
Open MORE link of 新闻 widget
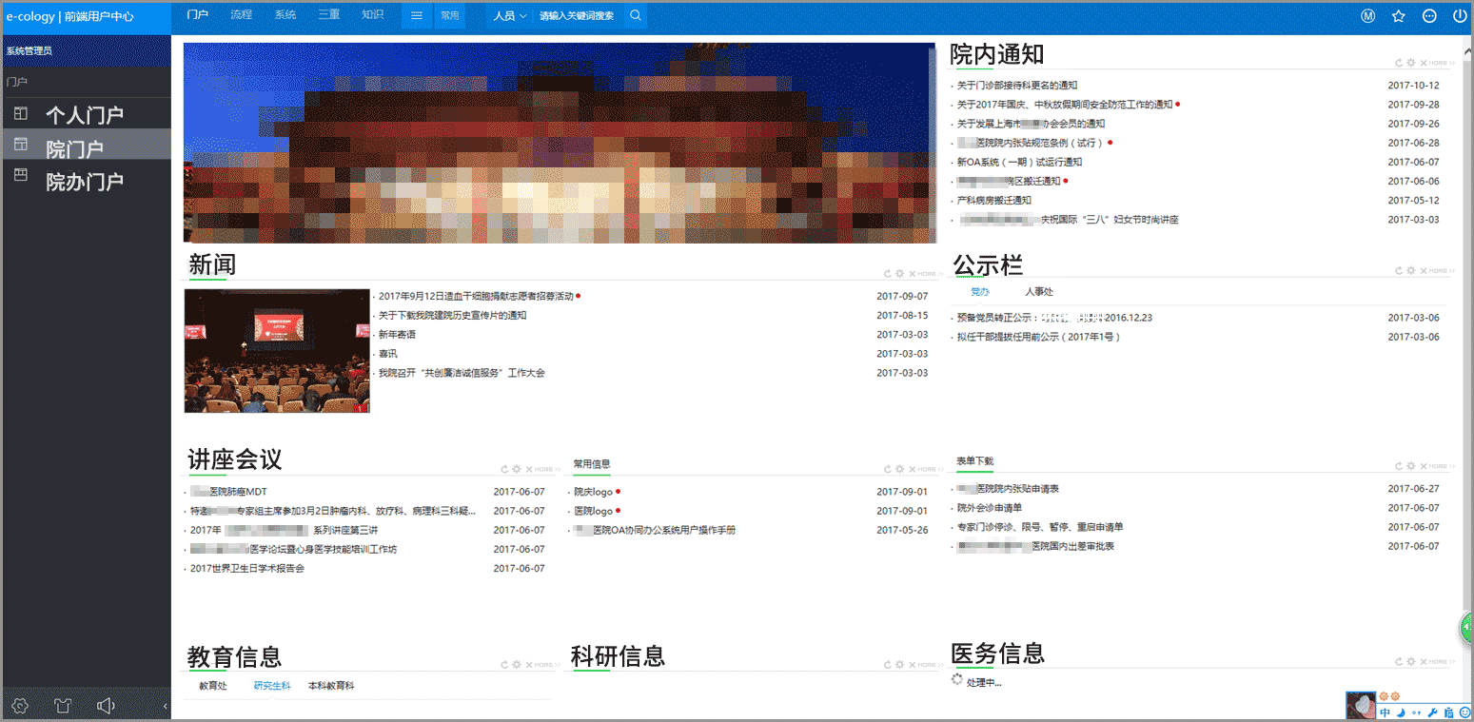pos(930,274)
